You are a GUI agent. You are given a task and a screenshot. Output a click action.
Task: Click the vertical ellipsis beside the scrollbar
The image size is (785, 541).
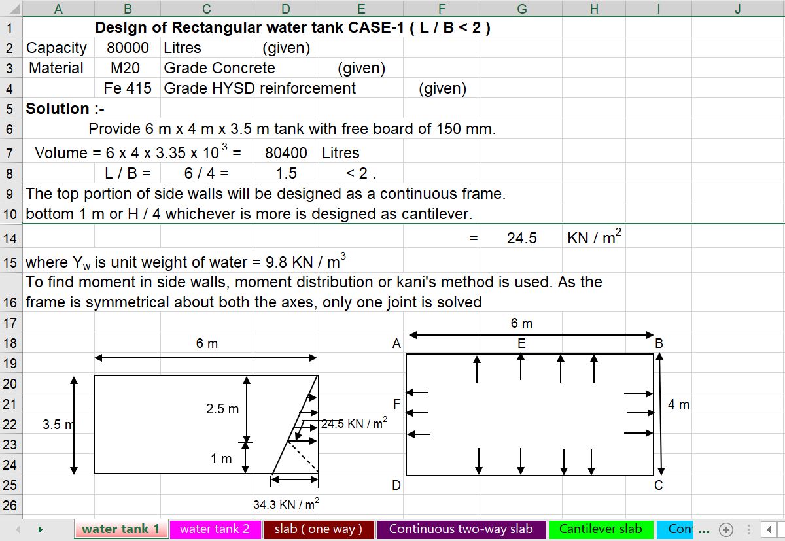pyautogui.click(x=748, y=529)
